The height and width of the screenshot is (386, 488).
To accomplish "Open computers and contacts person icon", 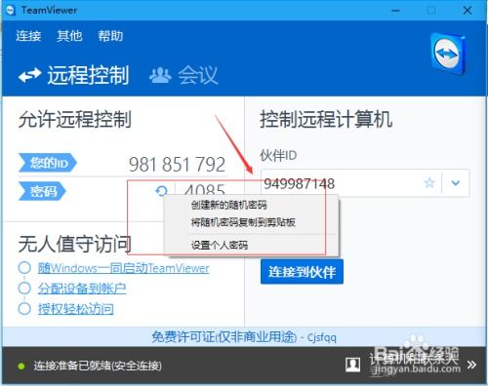I will [x=353, y=365].
